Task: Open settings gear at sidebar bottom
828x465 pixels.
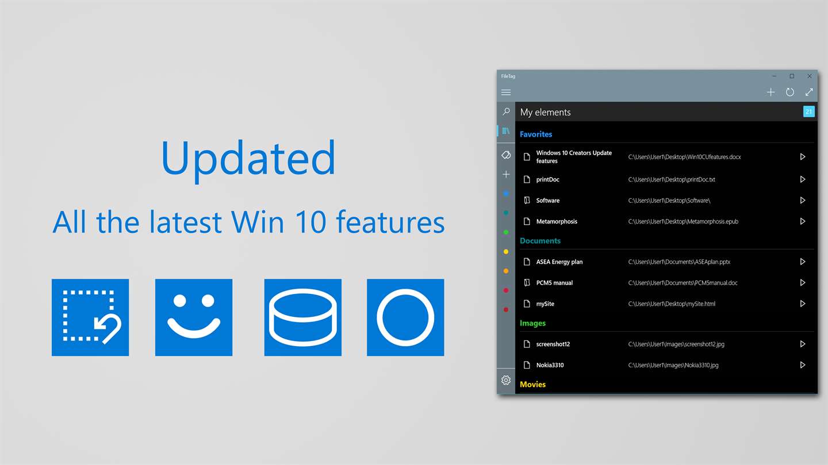Action: point(506,380)
